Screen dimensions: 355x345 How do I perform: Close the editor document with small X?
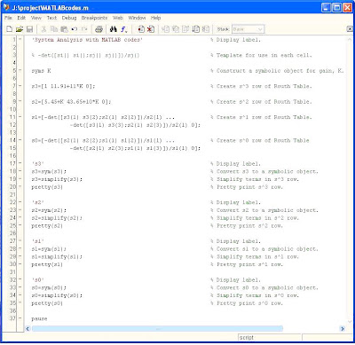350,29
